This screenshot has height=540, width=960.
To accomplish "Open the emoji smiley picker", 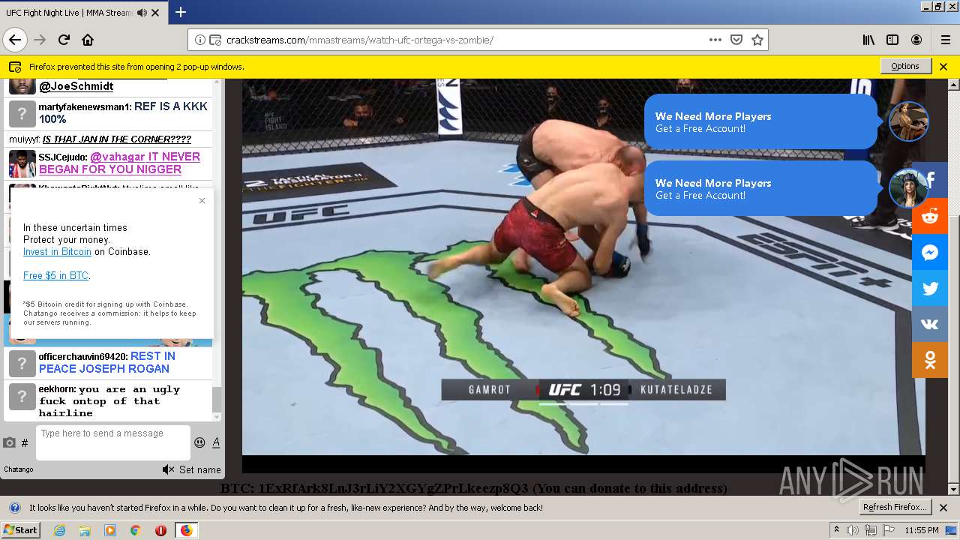I will click(x=199, y=442).
